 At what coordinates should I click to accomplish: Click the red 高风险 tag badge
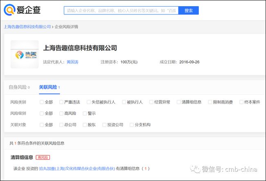coord(43,157)
